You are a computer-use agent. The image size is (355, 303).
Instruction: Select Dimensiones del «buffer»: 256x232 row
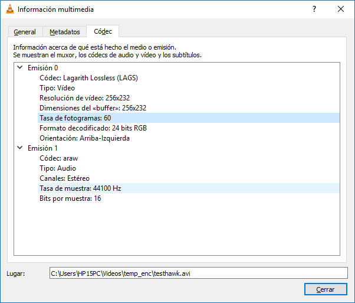coord(188,108)
